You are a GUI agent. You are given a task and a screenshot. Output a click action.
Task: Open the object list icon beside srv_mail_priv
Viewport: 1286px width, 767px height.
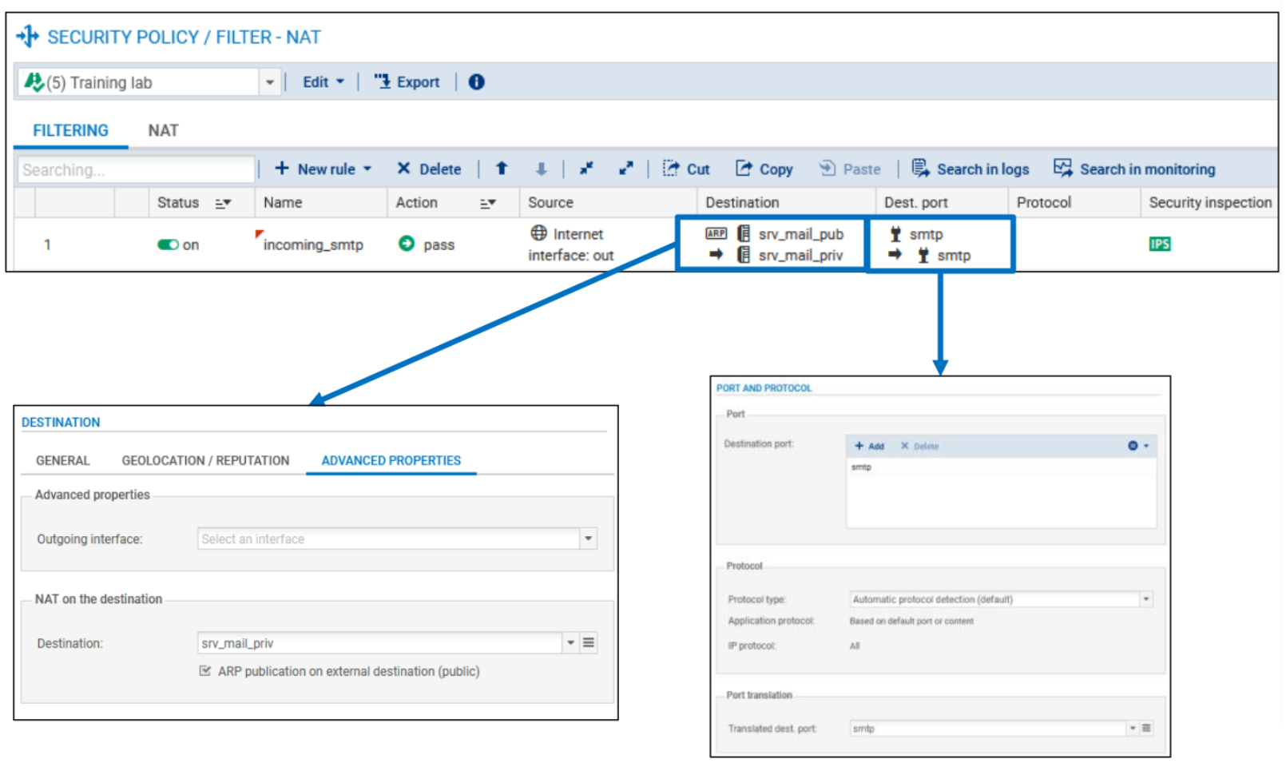(x=589, y=643)
